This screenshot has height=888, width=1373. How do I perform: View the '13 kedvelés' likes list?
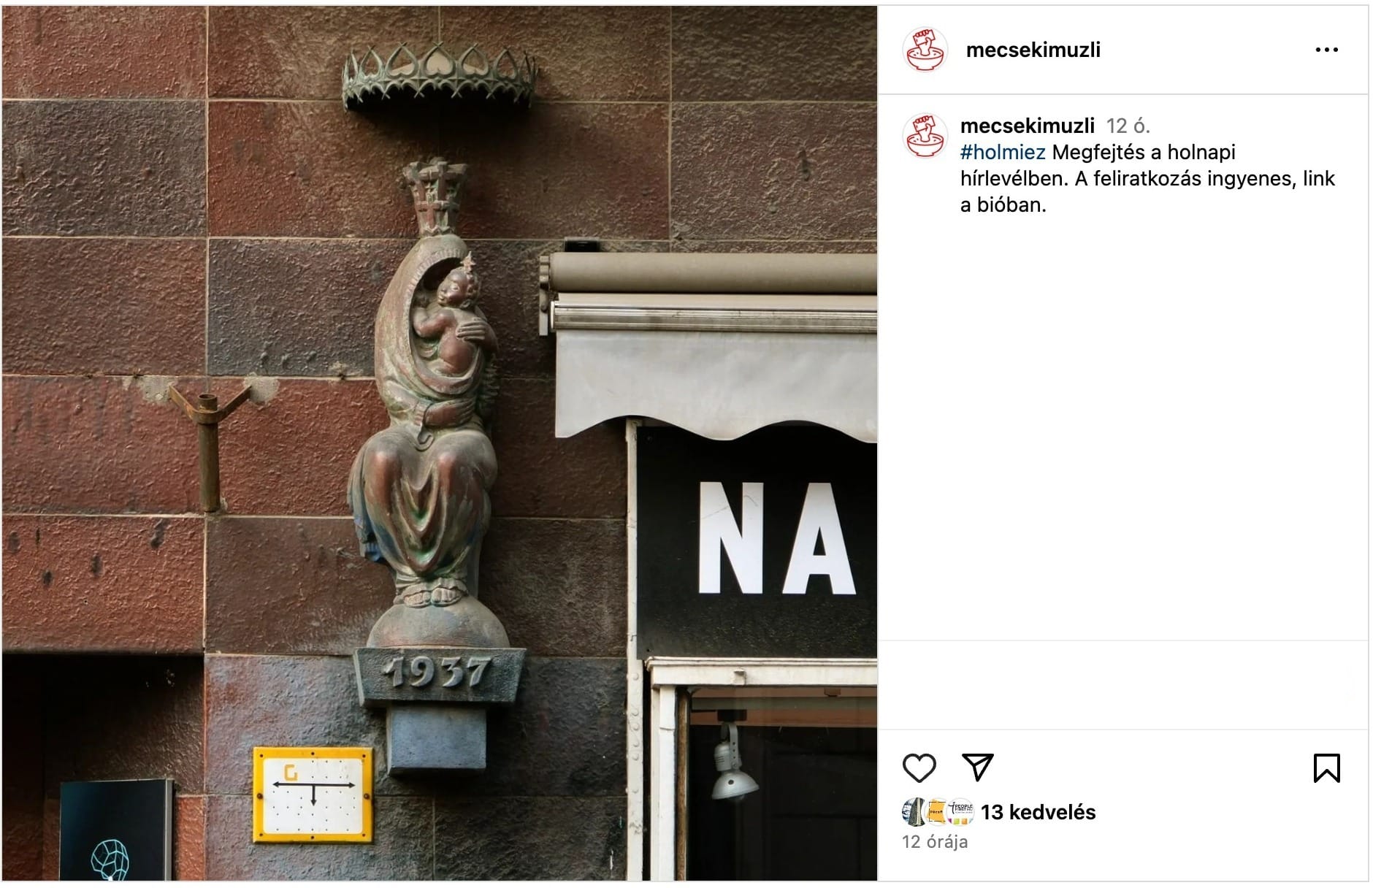coord(1038,812)
